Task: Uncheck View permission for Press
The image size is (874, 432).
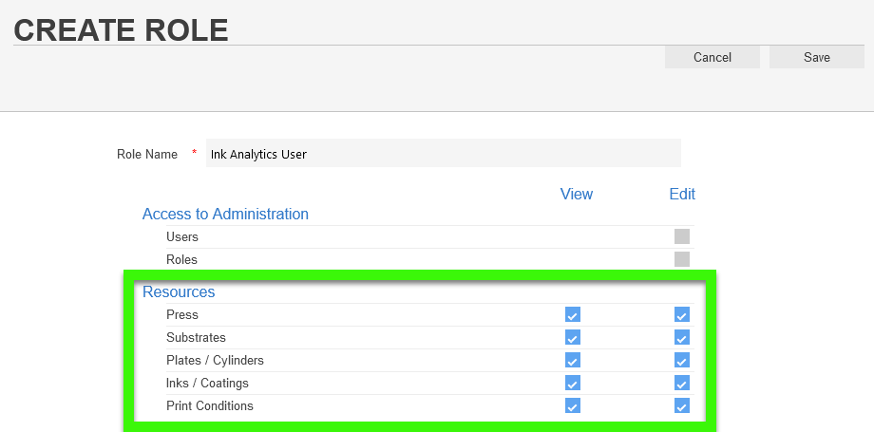Action: point(572,315)
